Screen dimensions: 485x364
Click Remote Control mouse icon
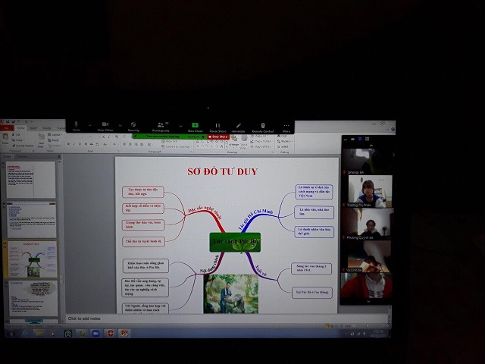263,125
